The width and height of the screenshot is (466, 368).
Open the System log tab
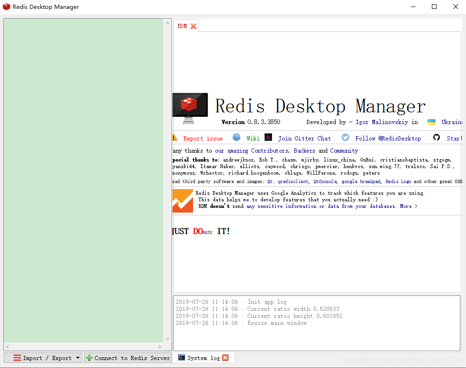coord(204,358)
